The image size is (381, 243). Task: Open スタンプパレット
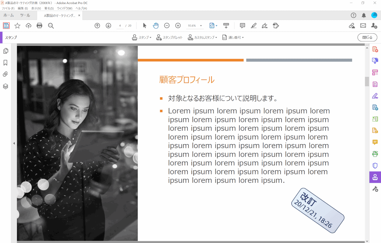point(169,37)
